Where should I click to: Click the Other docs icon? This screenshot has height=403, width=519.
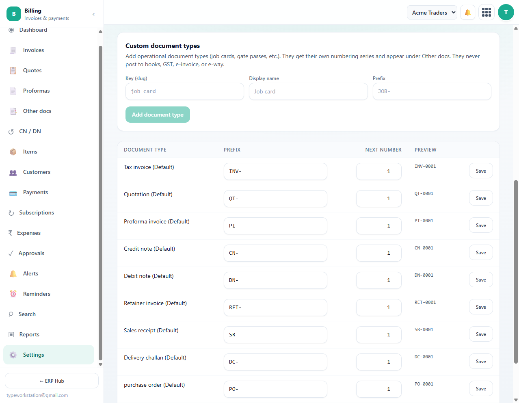(13, 111)
